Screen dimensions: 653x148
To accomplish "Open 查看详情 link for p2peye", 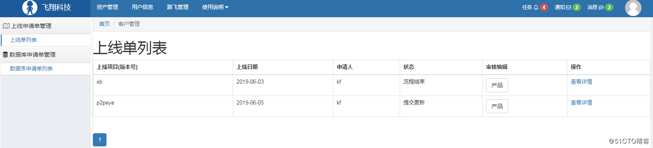I will coord(581,103).
